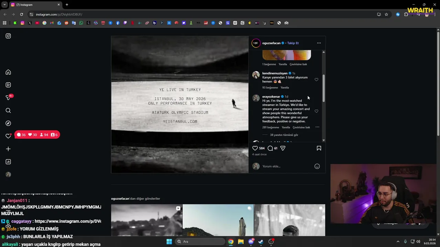
Task: Open first video thumbnail under other posts
Action: click(x=146, y=220)
